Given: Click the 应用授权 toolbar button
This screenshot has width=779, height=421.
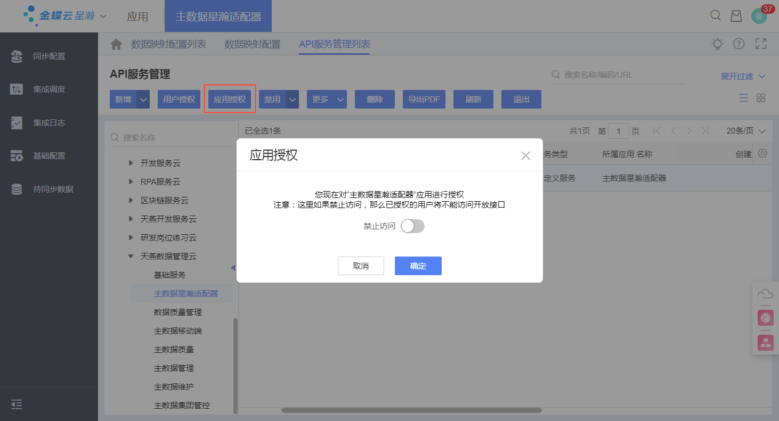Looking at the screenshot, I should pos(230,100).
